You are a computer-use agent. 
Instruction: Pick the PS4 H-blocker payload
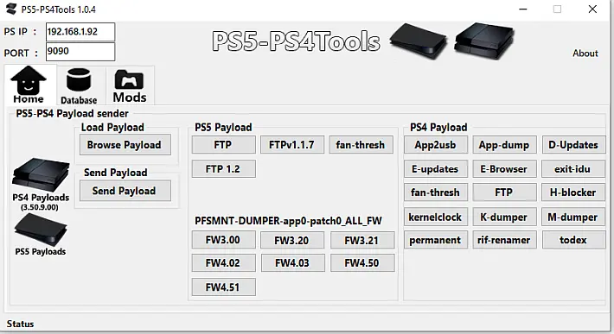click(x=573, y=192)
